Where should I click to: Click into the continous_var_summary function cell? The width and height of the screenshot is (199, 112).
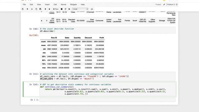coord(107,89)
